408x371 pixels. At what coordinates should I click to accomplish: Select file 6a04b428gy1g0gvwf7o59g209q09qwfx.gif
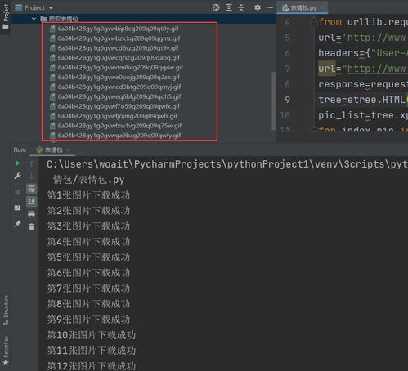pos(119,106)
